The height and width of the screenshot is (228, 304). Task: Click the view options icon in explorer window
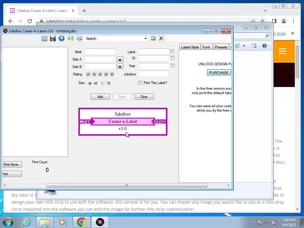237,46
